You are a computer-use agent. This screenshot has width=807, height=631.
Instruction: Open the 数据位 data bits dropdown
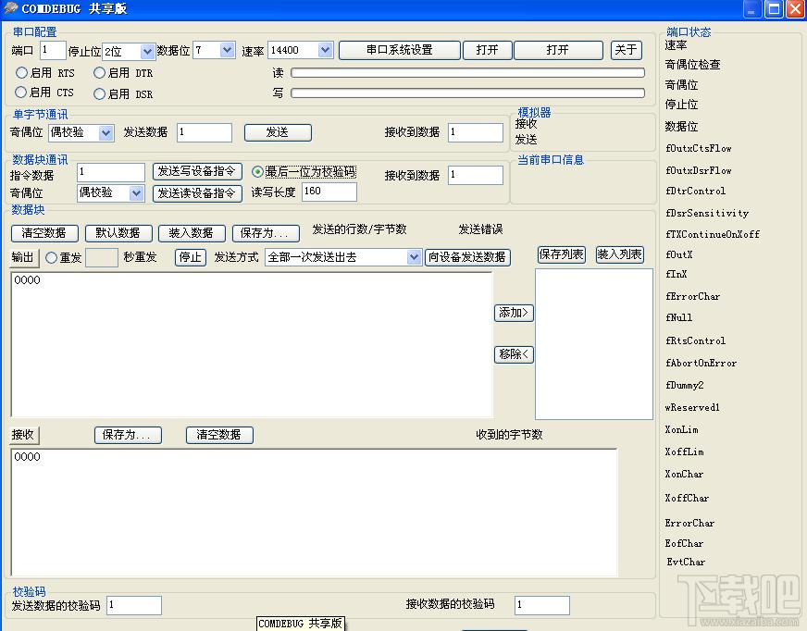tap(228, 50)
